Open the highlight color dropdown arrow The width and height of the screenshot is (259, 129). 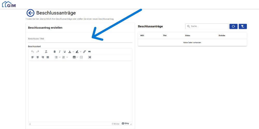click(81, 52)
